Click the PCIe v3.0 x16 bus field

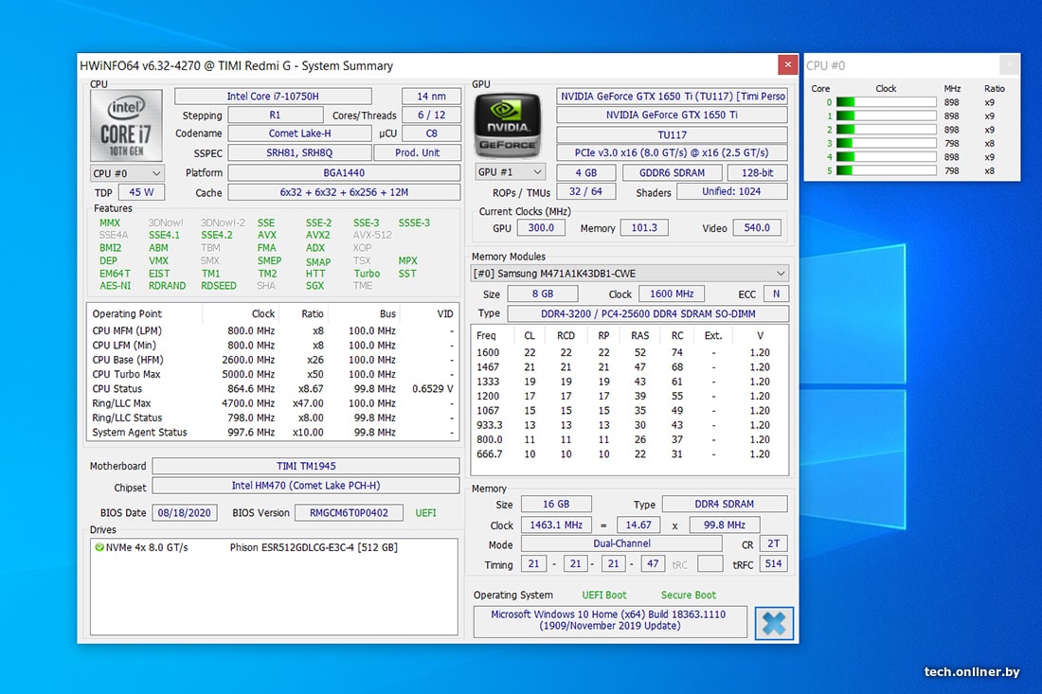[672, 153]
